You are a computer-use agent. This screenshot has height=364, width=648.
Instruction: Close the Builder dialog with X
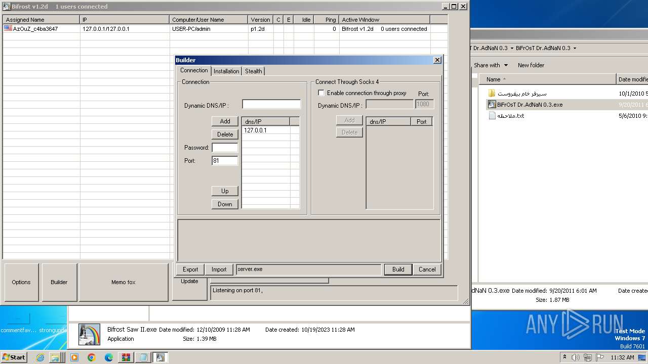click(x=437, y=60)
